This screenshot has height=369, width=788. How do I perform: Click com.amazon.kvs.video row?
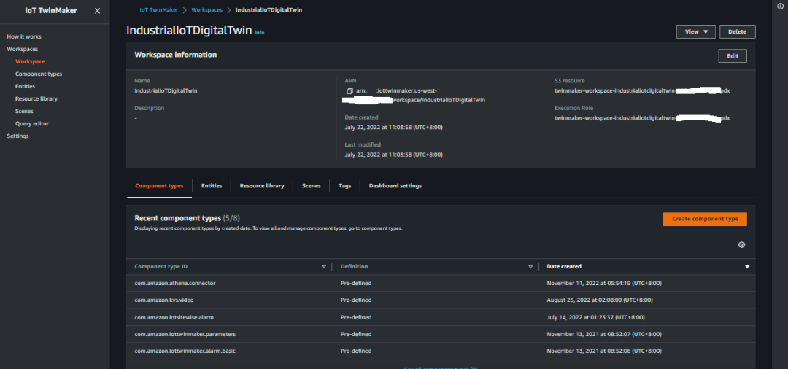pos(441,300)
